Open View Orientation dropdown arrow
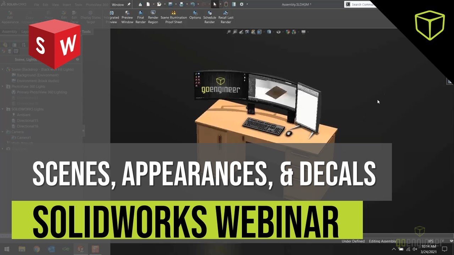Screen dimensions: 454x255 (x=264, y=32)
